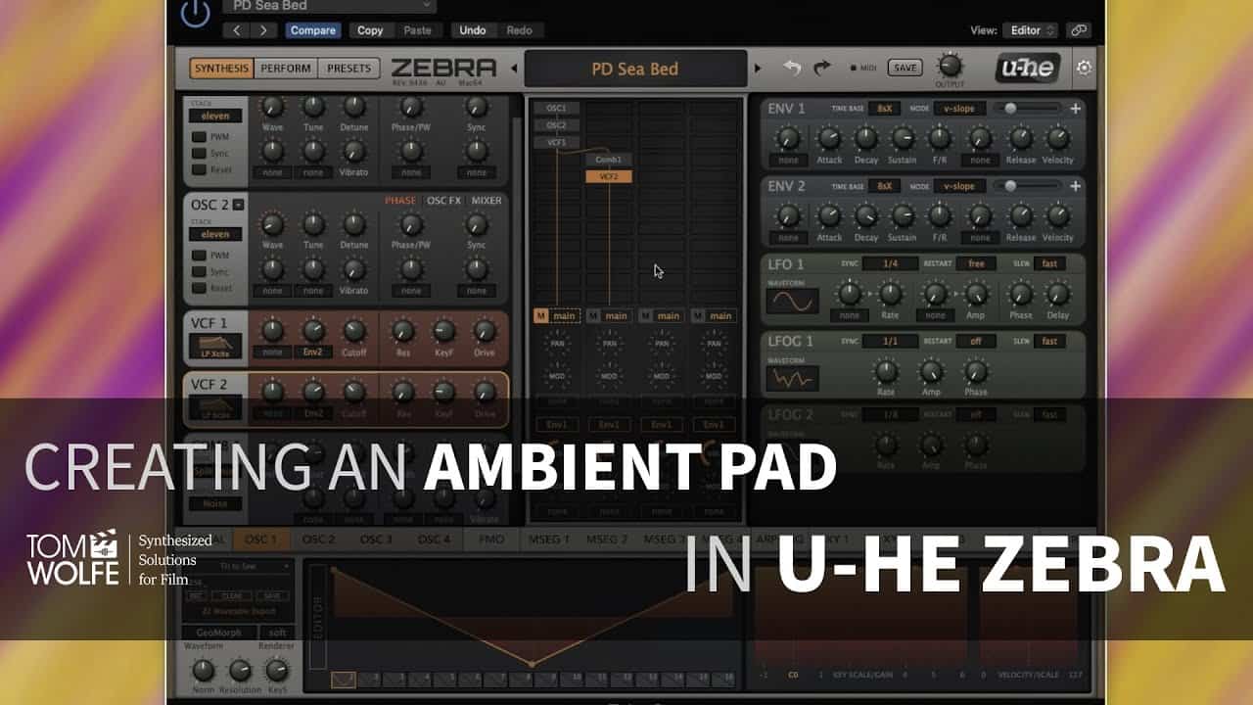The height and width of the screenshot is (705, 1253).
Task: Collapse OSC 2 panel with small arrow button
Action: (x=239, y=205)
